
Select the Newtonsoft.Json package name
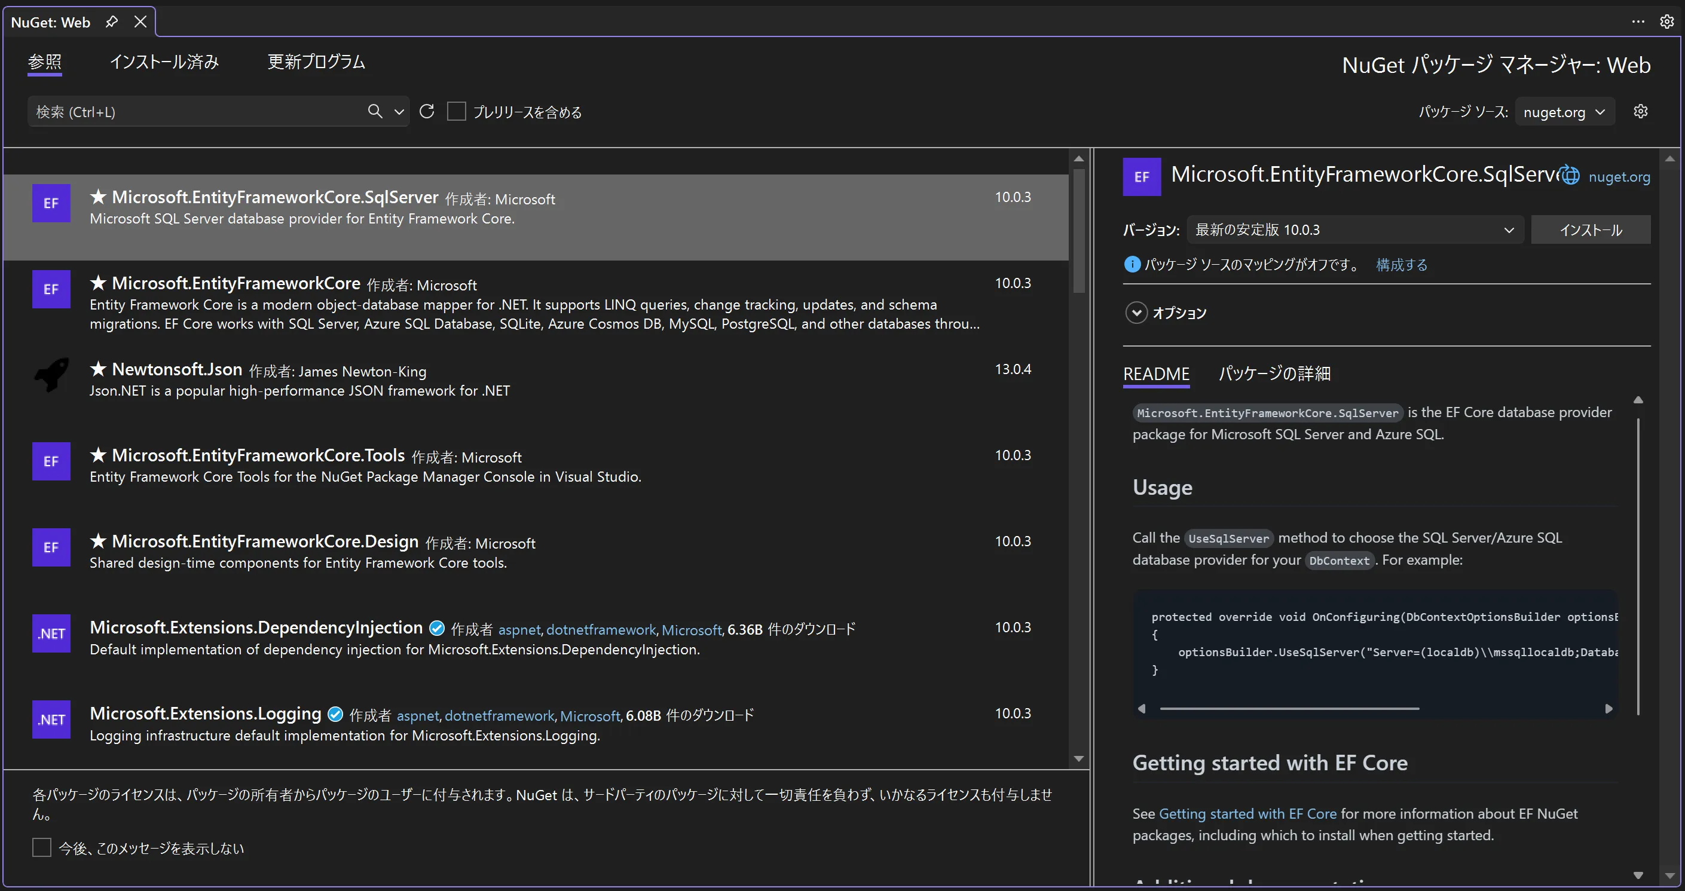tap(178, 369)
